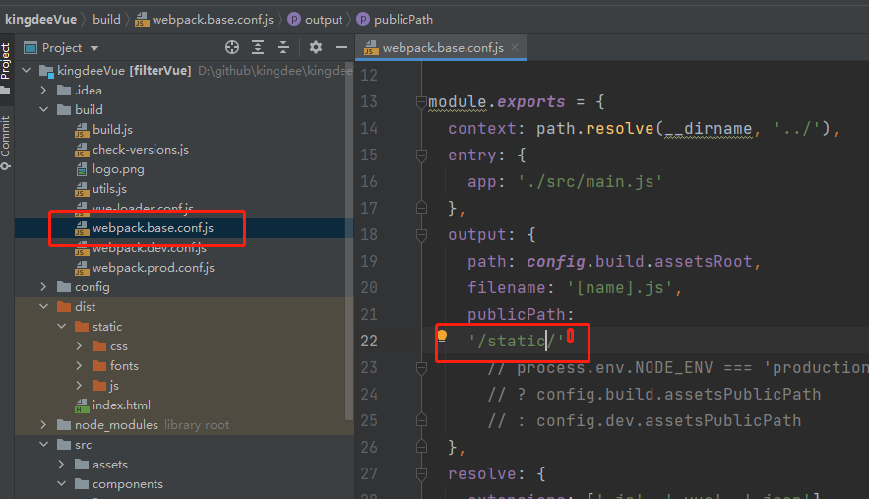The image size is (869, 499).
Task: Click the text './src/main.js' in editor
Action: pos(590,182)
